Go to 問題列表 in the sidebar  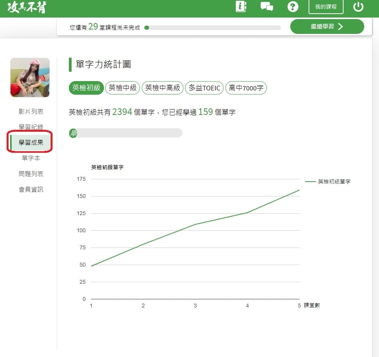pyautogui.click(x=31, y=174)
